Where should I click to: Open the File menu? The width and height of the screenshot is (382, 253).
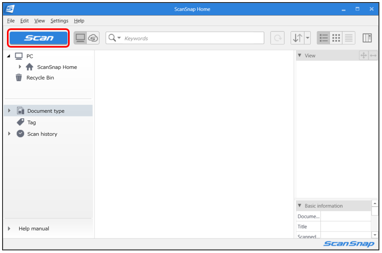pyautogui.click(x=11, y=20)
